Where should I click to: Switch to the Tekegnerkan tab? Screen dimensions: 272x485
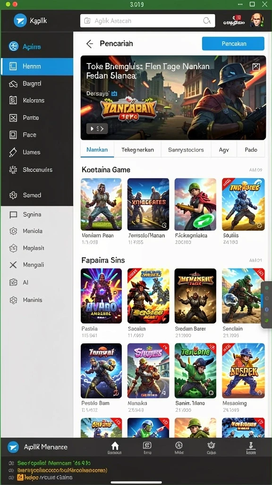(x=137, y=150)
